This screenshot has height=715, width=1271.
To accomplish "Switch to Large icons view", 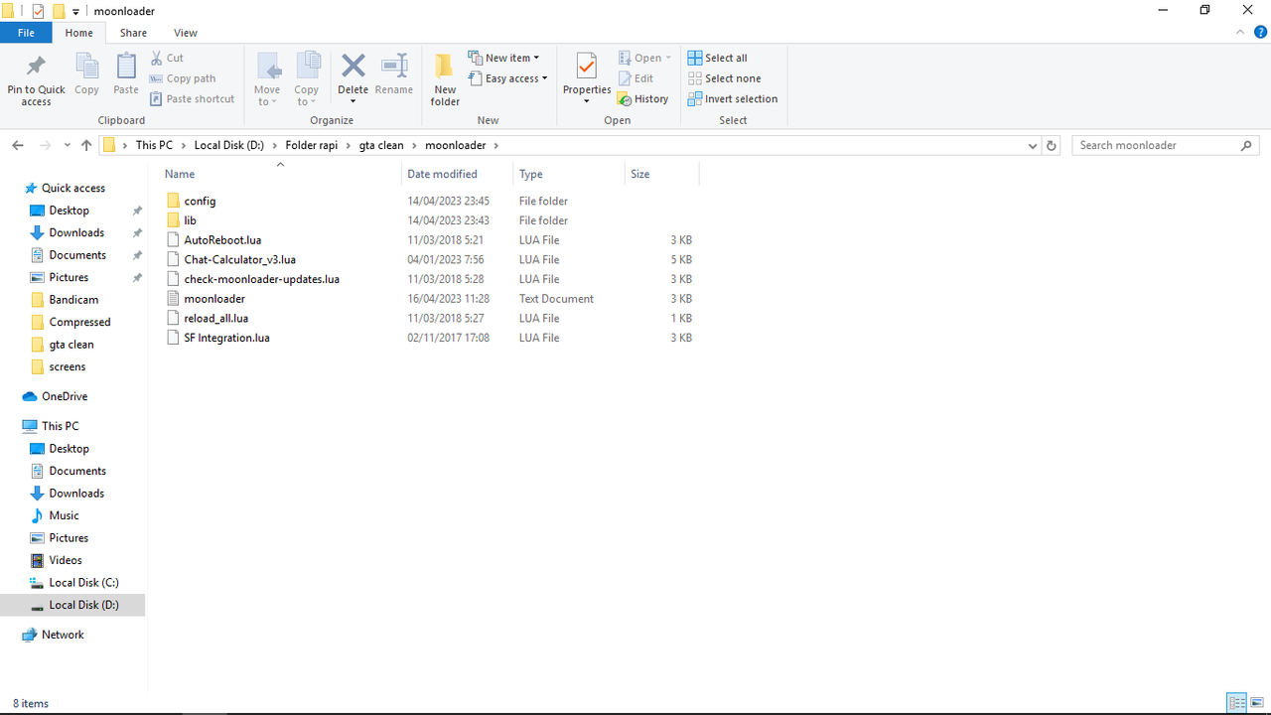I will coord(1257,703).
